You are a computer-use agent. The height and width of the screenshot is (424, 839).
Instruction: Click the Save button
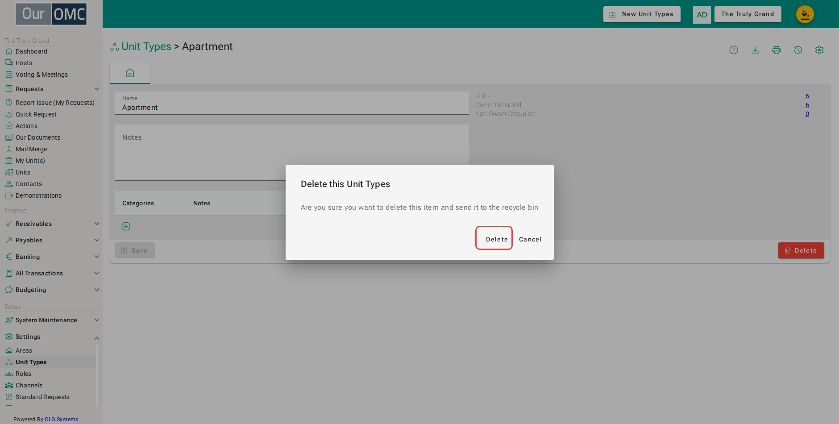coord(135,250)
